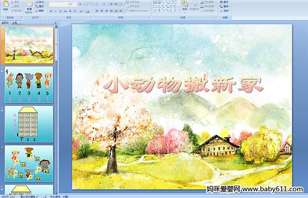Select the oval shape in shapes gallery
This screenshot has width=308, height=198.
coord(175,3)
